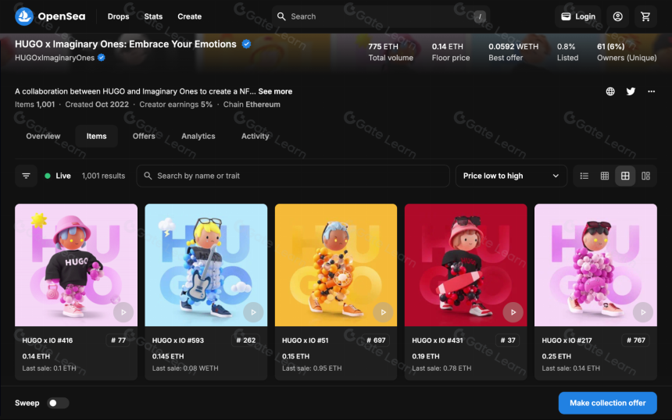The width and height of the screenshot is (672, 420).
Task: Open the pink HUGO #416 thumbnail
Action: coord(77,265)
